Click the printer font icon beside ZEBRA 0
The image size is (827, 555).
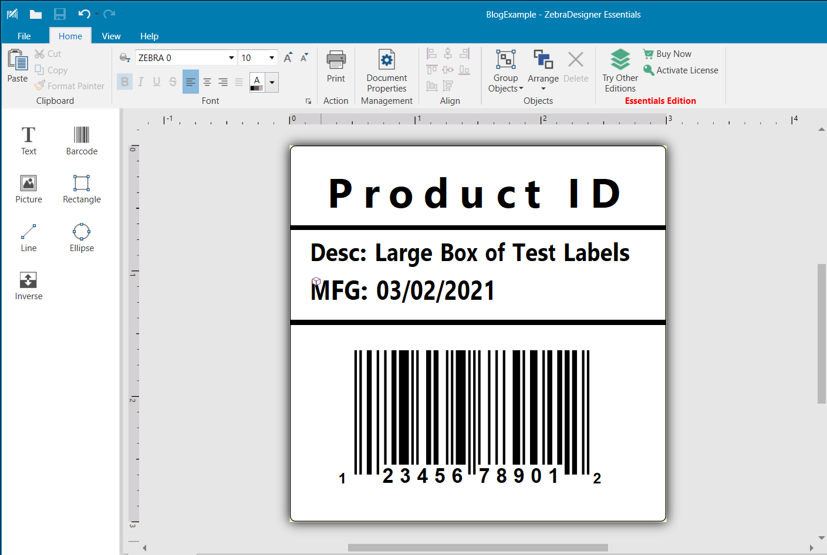124,57
